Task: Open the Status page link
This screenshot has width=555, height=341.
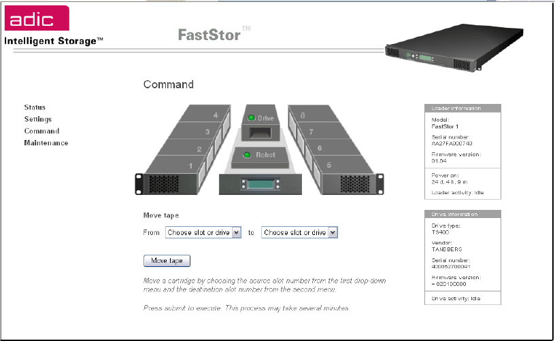Action: coord(35,107)
